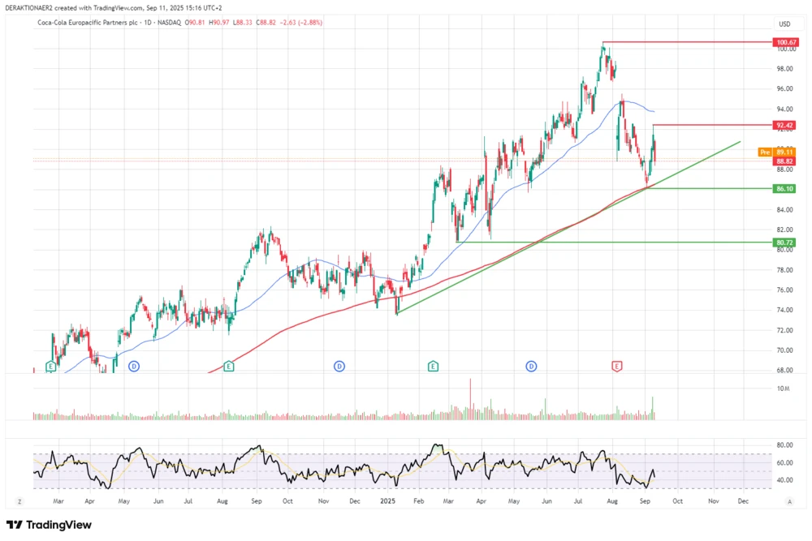
Task: Toggle the Z button on the time axis
Action: click(x=19, y=501)
